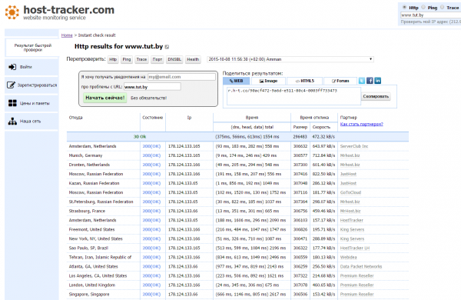
Task: Click 'Los Angeles, CA, United States' cell
Action: click(x=98, y=276)
